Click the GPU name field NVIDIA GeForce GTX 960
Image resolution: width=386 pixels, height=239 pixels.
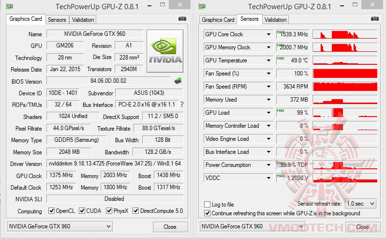[x=95, y=34]
